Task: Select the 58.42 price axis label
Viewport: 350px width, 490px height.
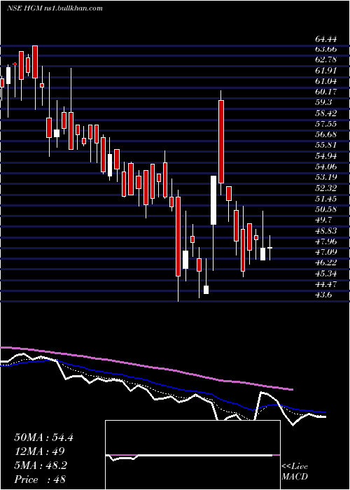Action: 326,113
